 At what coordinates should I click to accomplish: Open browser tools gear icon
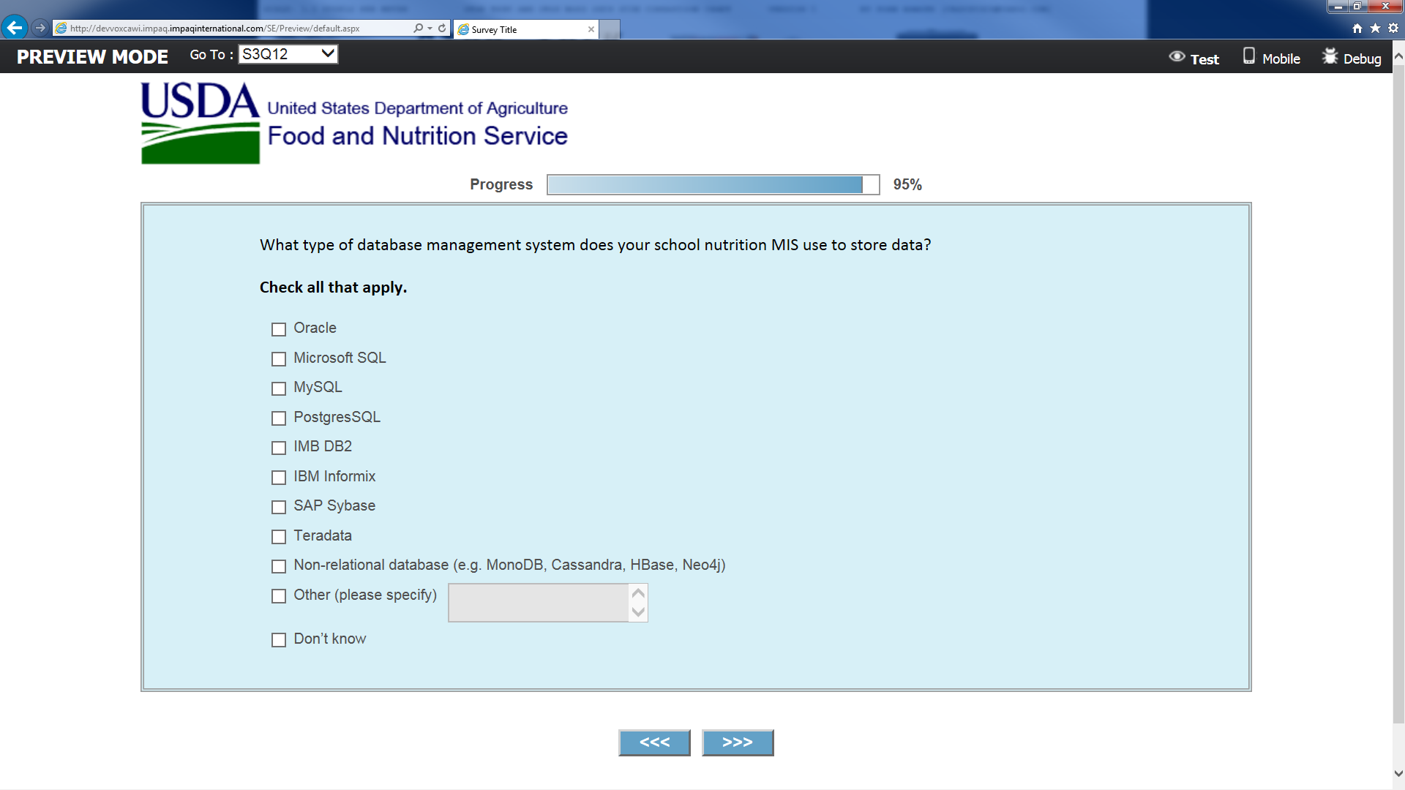coord(1393,28)
